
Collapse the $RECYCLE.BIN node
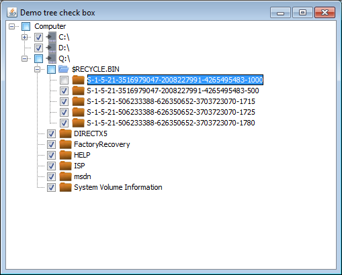pyautogui.click(x=37, y=69)
